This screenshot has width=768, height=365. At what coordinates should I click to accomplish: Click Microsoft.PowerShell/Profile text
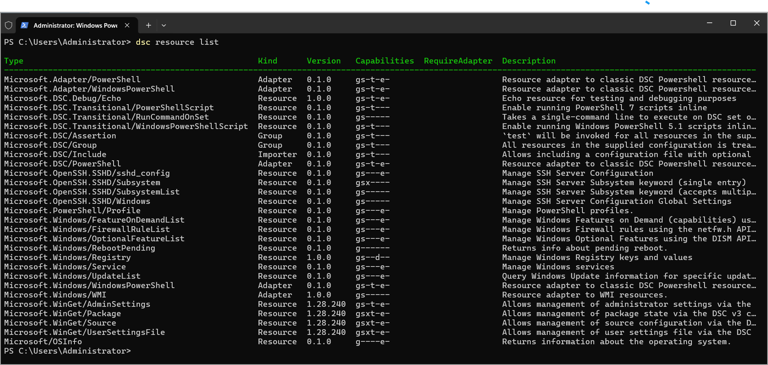pos(72,211)
